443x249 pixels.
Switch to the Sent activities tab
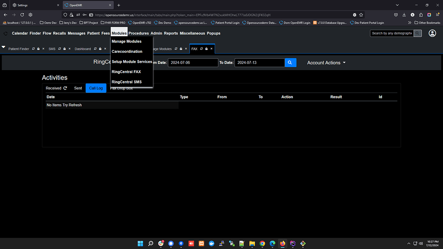tap(78, 88)
